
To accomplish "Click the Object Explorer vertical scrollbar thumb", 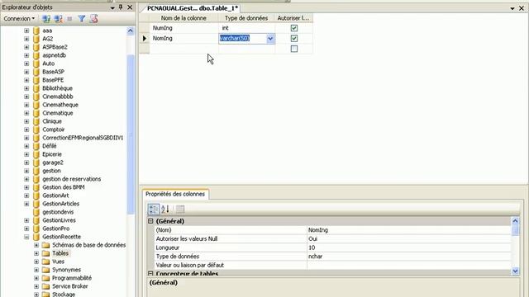I will coord(131,134).
